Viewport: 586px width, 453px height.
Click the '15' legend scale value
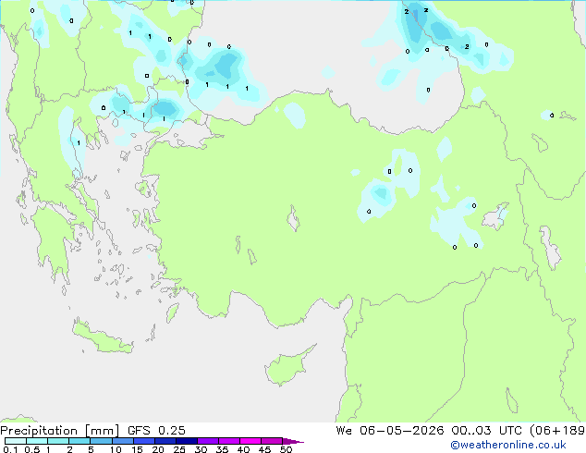point(137,449)
